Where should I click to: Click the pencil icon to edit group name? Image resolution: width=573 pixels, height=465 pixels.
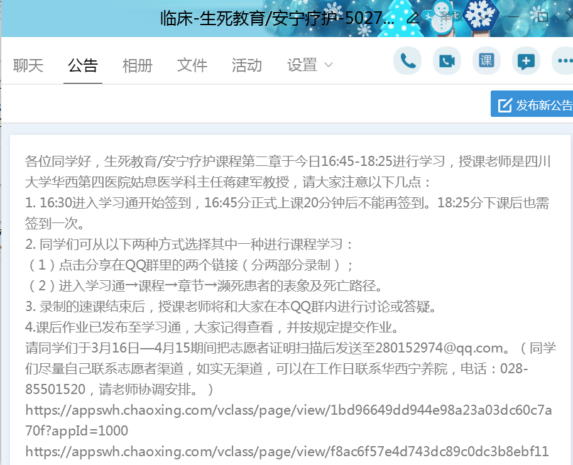(413, 18)
